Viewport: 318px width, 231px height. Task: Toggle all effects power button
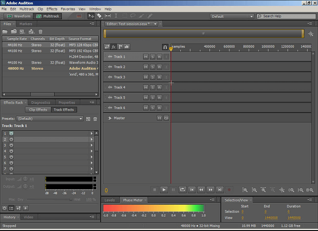[x=5, y=208]
